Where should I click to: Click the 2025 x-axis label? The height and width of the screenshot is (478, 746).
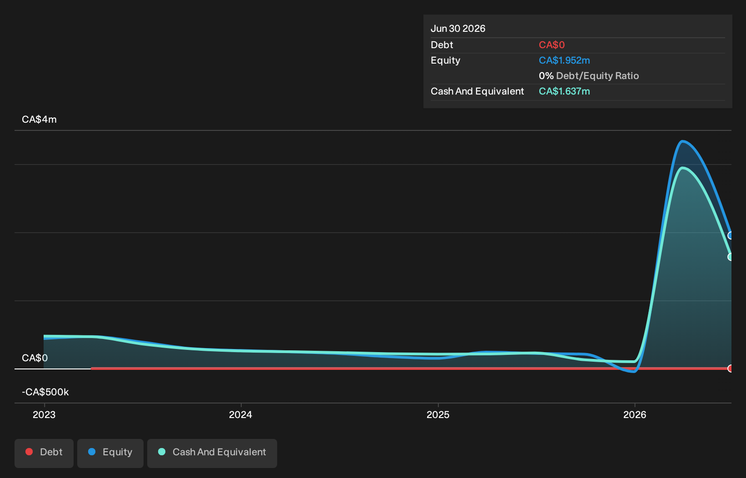pos(438,414)
